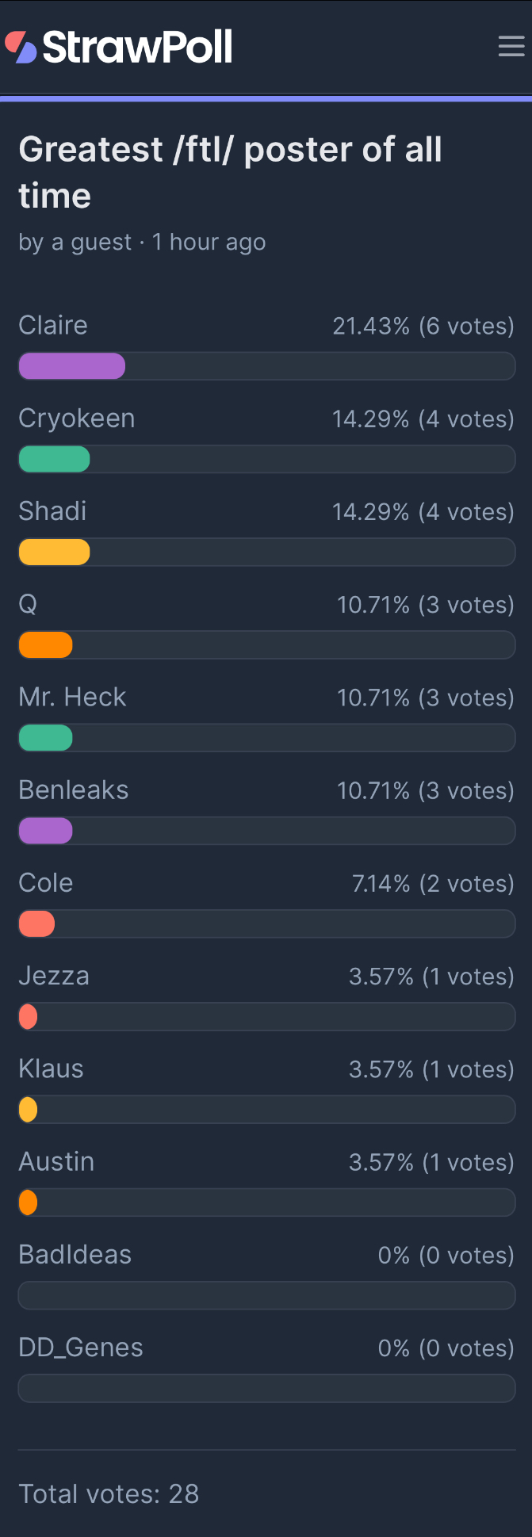Image resolution: width=532 pixels, height=1537 pixels.
Task: Click the StrawPoll logo icon
Action: tap(21, 47)
